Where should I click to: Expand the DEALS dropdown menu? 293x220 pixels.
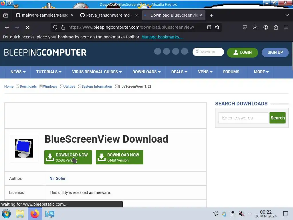(x=179, y=72)
